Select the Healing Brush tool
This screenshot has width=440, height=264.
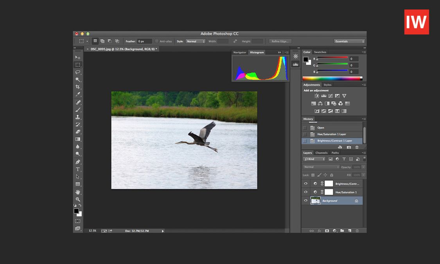pyautogui.click(x=78, y=102)
